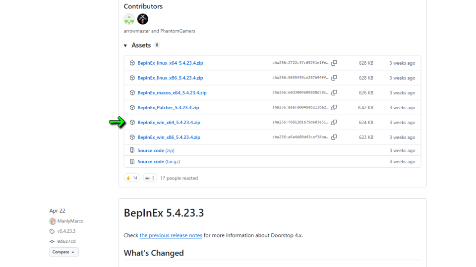476x267 pixels.
Task: Copy SHA256 hash for BepInEx_win_x86 zip
Action: [x=334, y=137]
